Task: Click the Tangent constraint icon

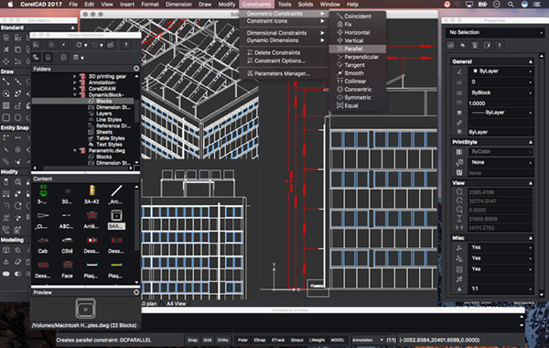Action: 339,65
